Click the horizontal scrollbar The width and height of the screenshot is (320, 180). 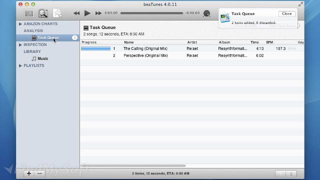coord(133,165)
